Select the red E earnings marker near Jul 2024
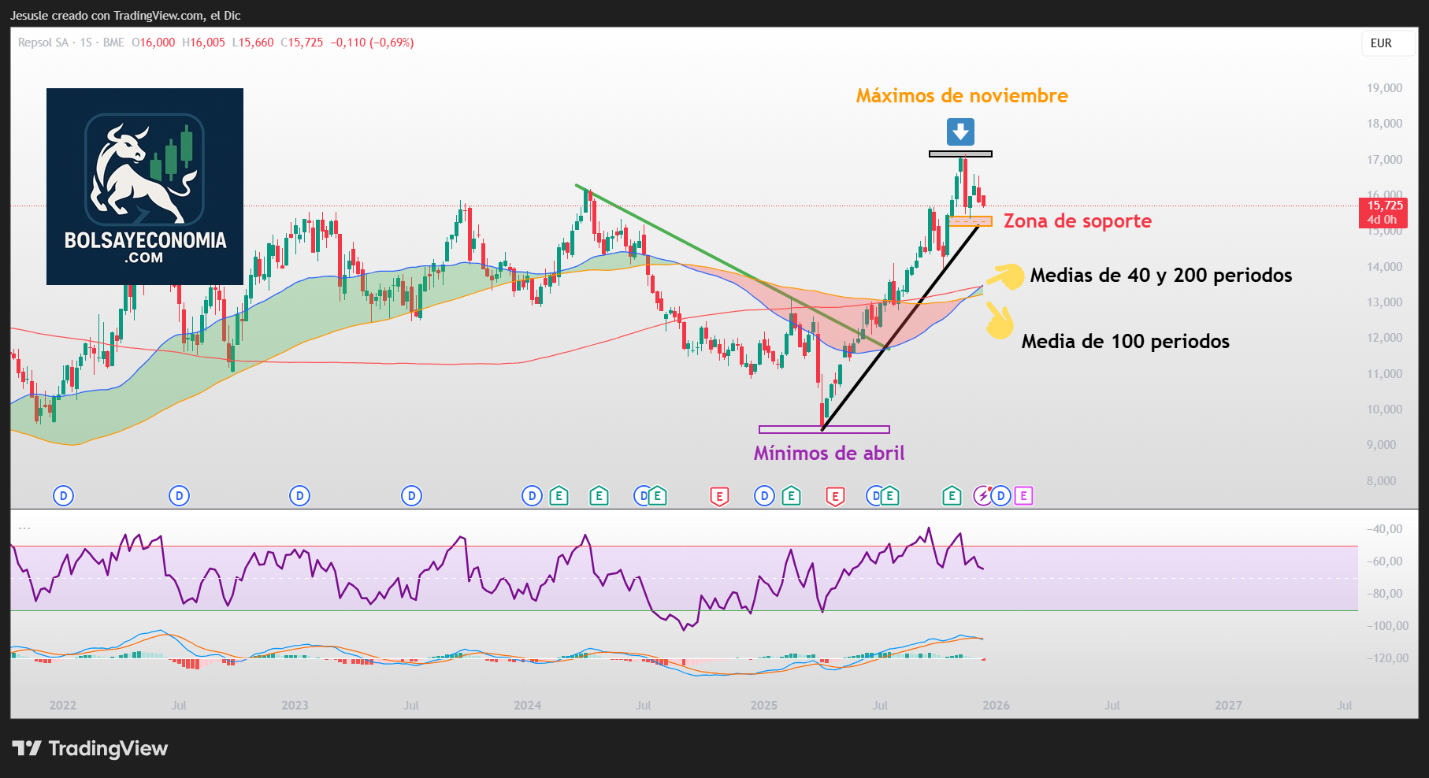 click(x=719, y=496)
